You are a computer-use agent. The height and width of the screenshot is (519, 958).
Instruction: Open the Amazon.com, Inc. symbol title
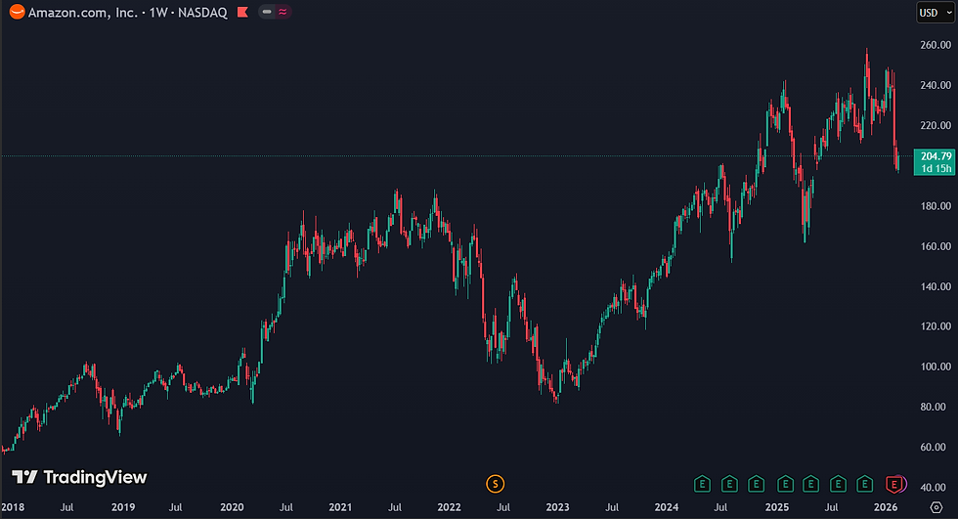[x=83, y=12]
